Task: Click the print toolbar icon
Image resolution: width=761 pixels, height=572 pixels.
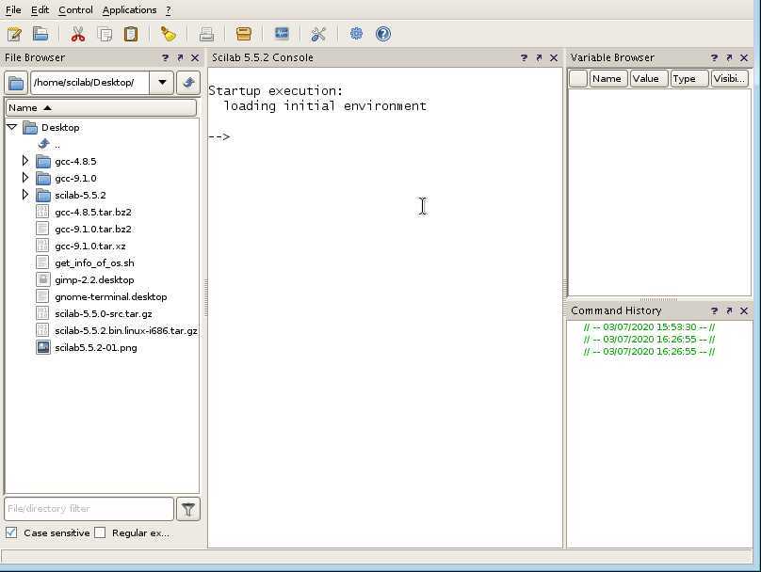Action: (x=206, y=34)
